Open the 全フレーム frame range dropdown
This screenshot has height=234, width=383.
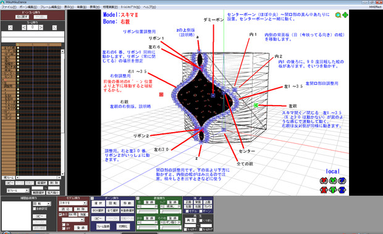18,190
